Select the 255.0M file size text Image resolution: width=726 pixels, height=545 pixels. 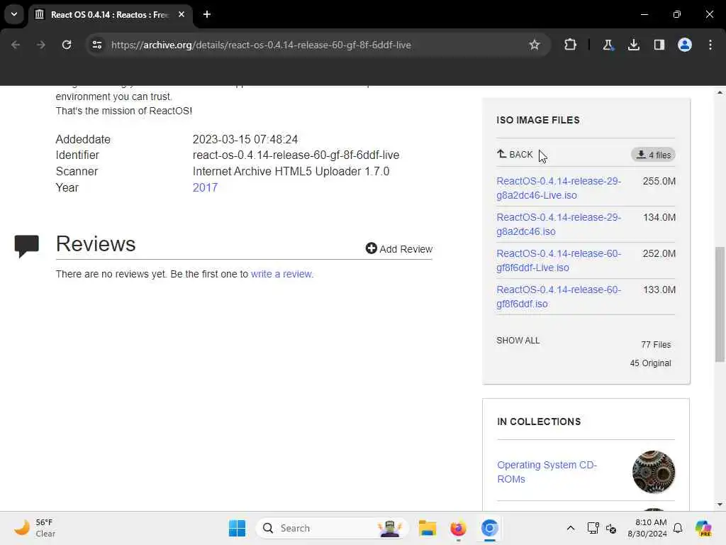[x=659, y=181]
